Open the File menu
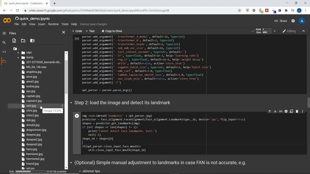Image resolution: width=310 pixels, height=174 pixels. point(16,24)
